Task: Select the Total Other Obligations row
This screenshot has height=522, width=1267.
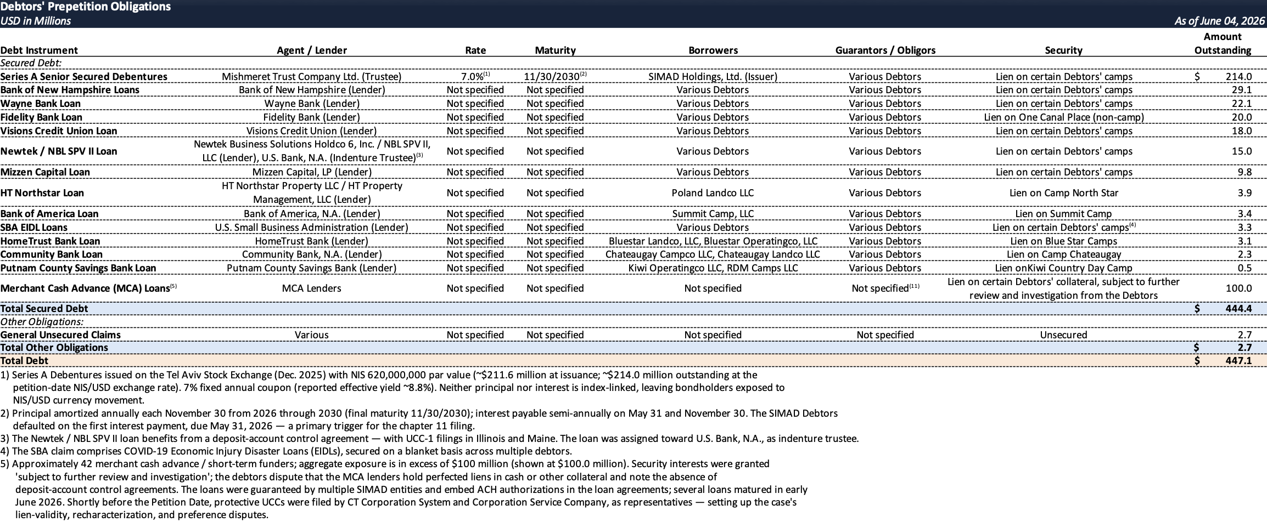Action: pyautogui.click(x=633, y=348)
